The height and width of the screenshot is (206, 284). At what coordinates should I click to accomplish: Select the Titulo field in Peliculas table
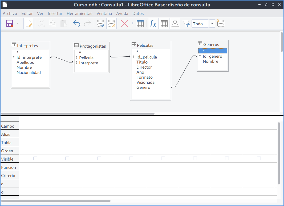(x=142, y=62)
